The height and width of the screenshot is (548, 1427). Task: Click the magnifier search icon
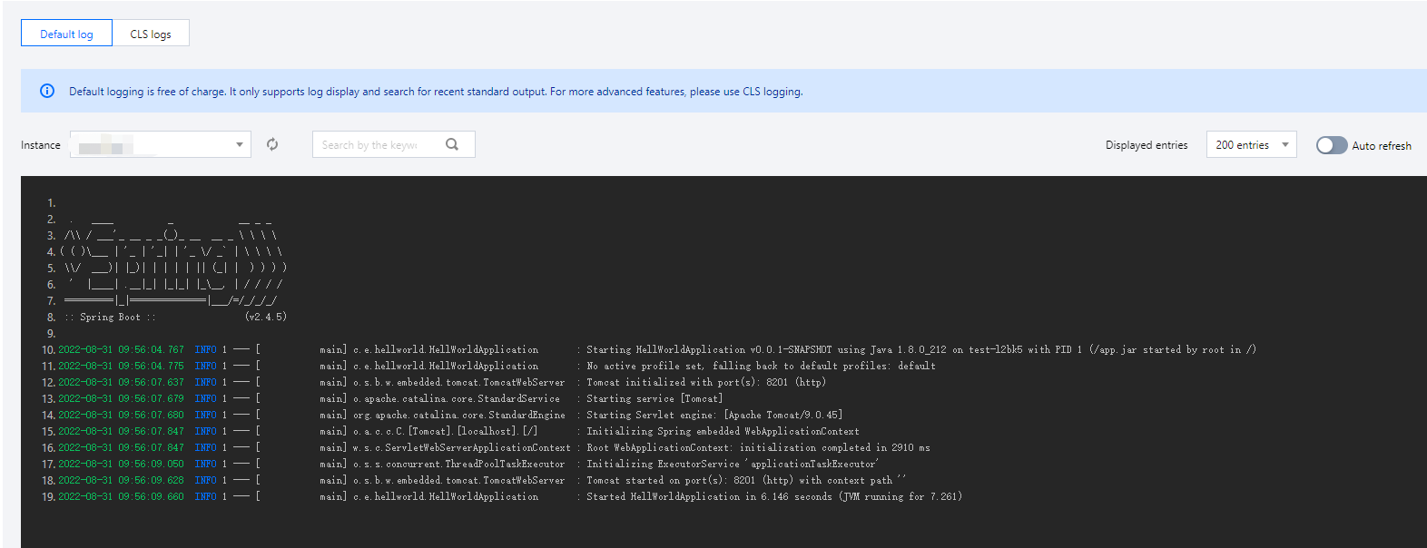452,144
